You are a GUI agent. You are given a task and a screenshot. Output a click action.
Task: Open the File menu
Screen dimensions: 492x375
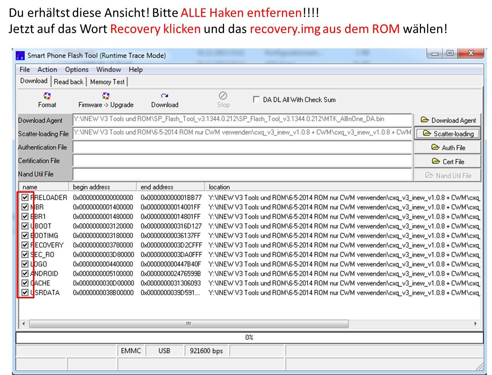pyautogui.click(x=25, y=69)
